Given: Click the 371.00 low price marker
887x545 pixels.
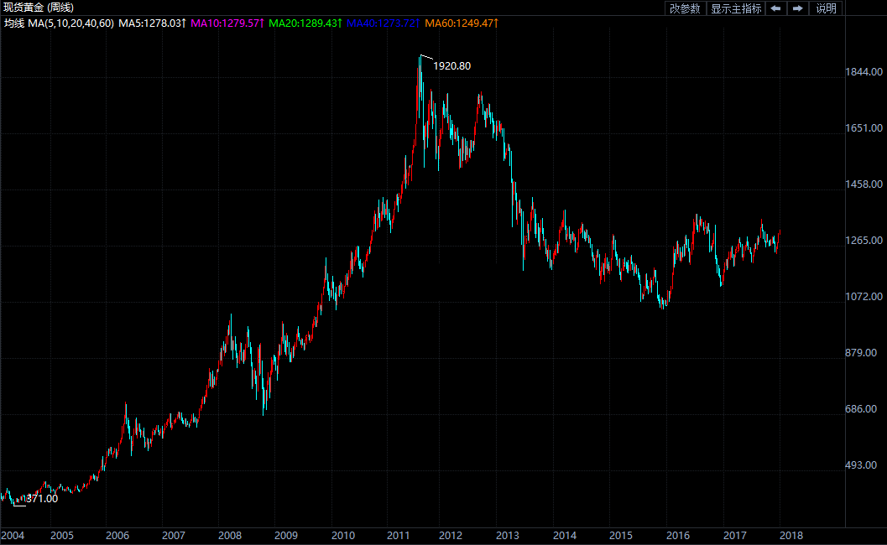Looking at the screenshot, I should click(x=42, y=499).
